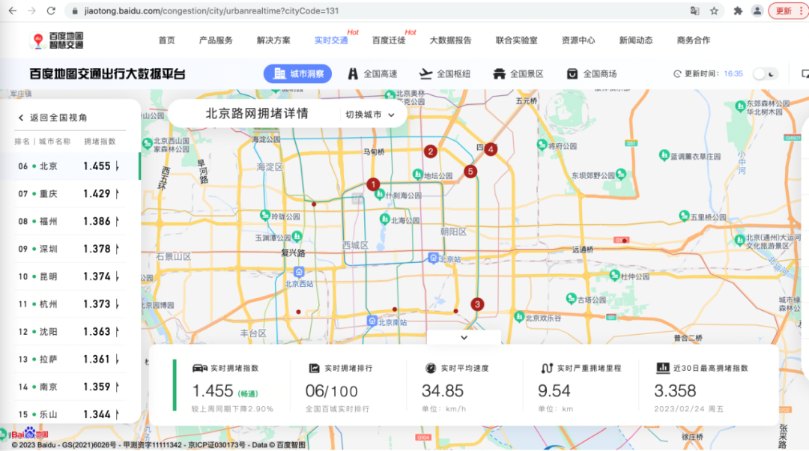Open the 联合实验室 link

coord(516,40)
